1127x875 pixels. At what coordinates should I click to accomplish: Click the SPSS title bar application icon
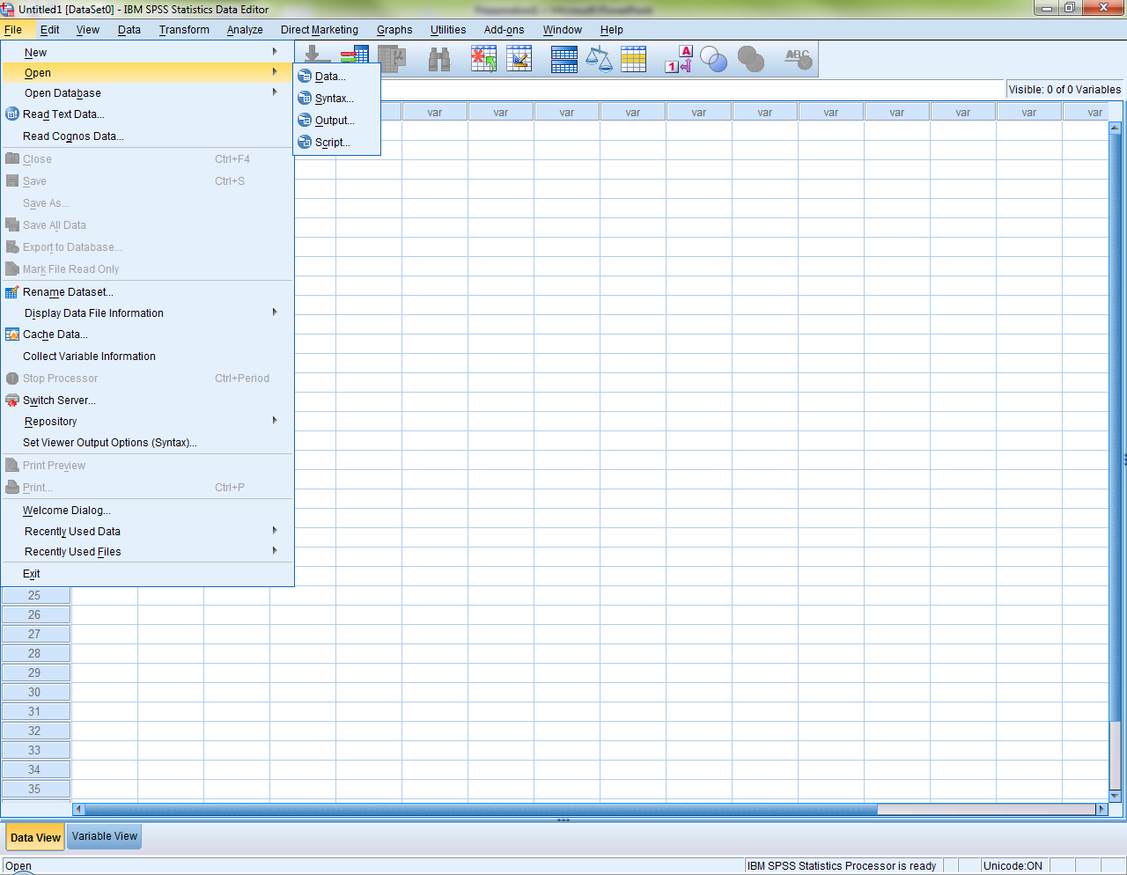[8, 9]
